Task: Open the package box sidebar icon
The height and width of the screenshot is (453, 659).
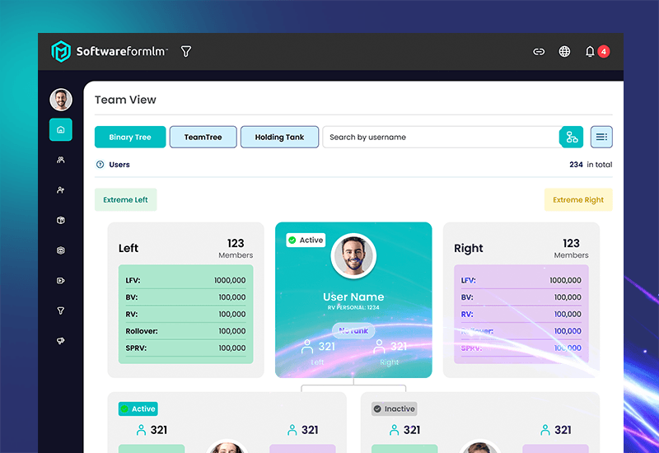Action: 60,220
